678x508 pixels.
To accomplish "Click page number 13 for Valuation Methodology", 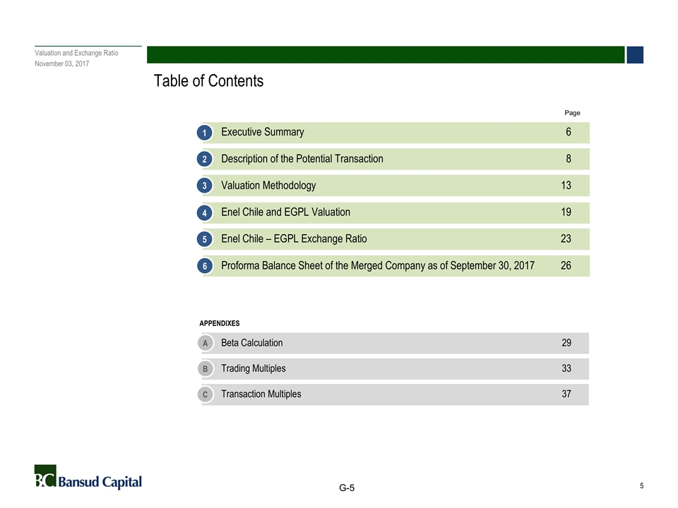I will [x=566, y=186].
